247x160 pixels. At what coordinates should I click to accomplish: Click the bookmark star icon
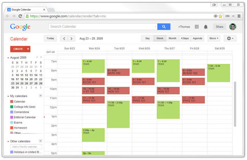pyautogui.click(x=220, y=16)
